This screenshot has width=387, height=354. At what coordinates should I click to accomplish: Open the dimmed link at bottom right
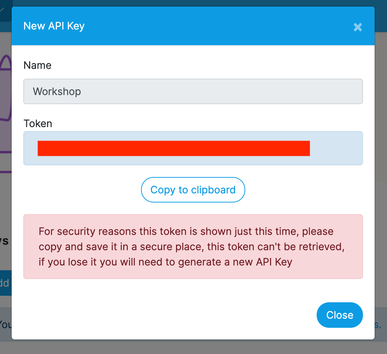pyautogui.click(x=378, y=324)
